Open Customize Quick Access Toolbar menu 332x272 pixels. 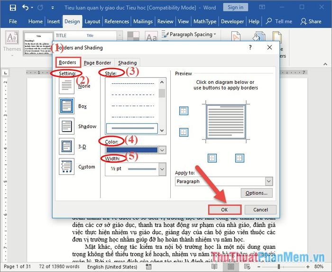[53, 8]
